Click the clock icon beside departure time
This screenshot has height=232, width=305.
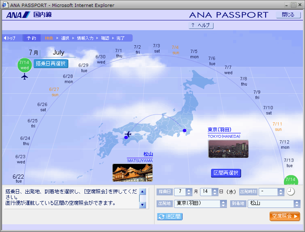[291, 192]
